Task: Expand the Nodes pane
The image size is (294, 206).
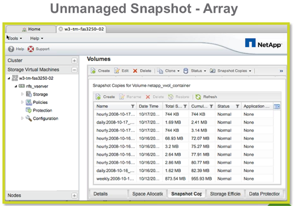Action: point(74,196)
